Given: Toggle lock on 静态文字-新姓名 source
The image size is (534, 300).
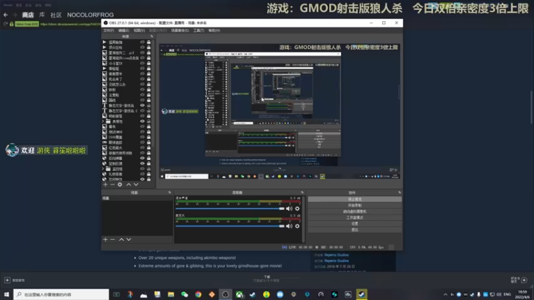Looking at the screenshot, I should click(x=149, y=105).
